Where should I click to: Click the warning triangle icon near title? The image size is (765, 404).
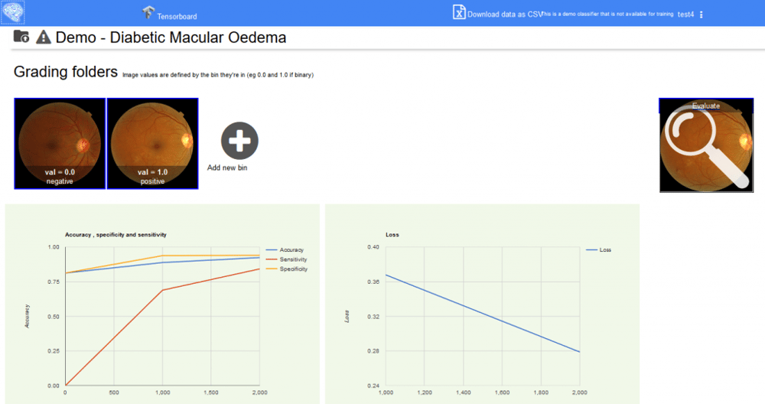pyautogui.click(x=44, y=37)
